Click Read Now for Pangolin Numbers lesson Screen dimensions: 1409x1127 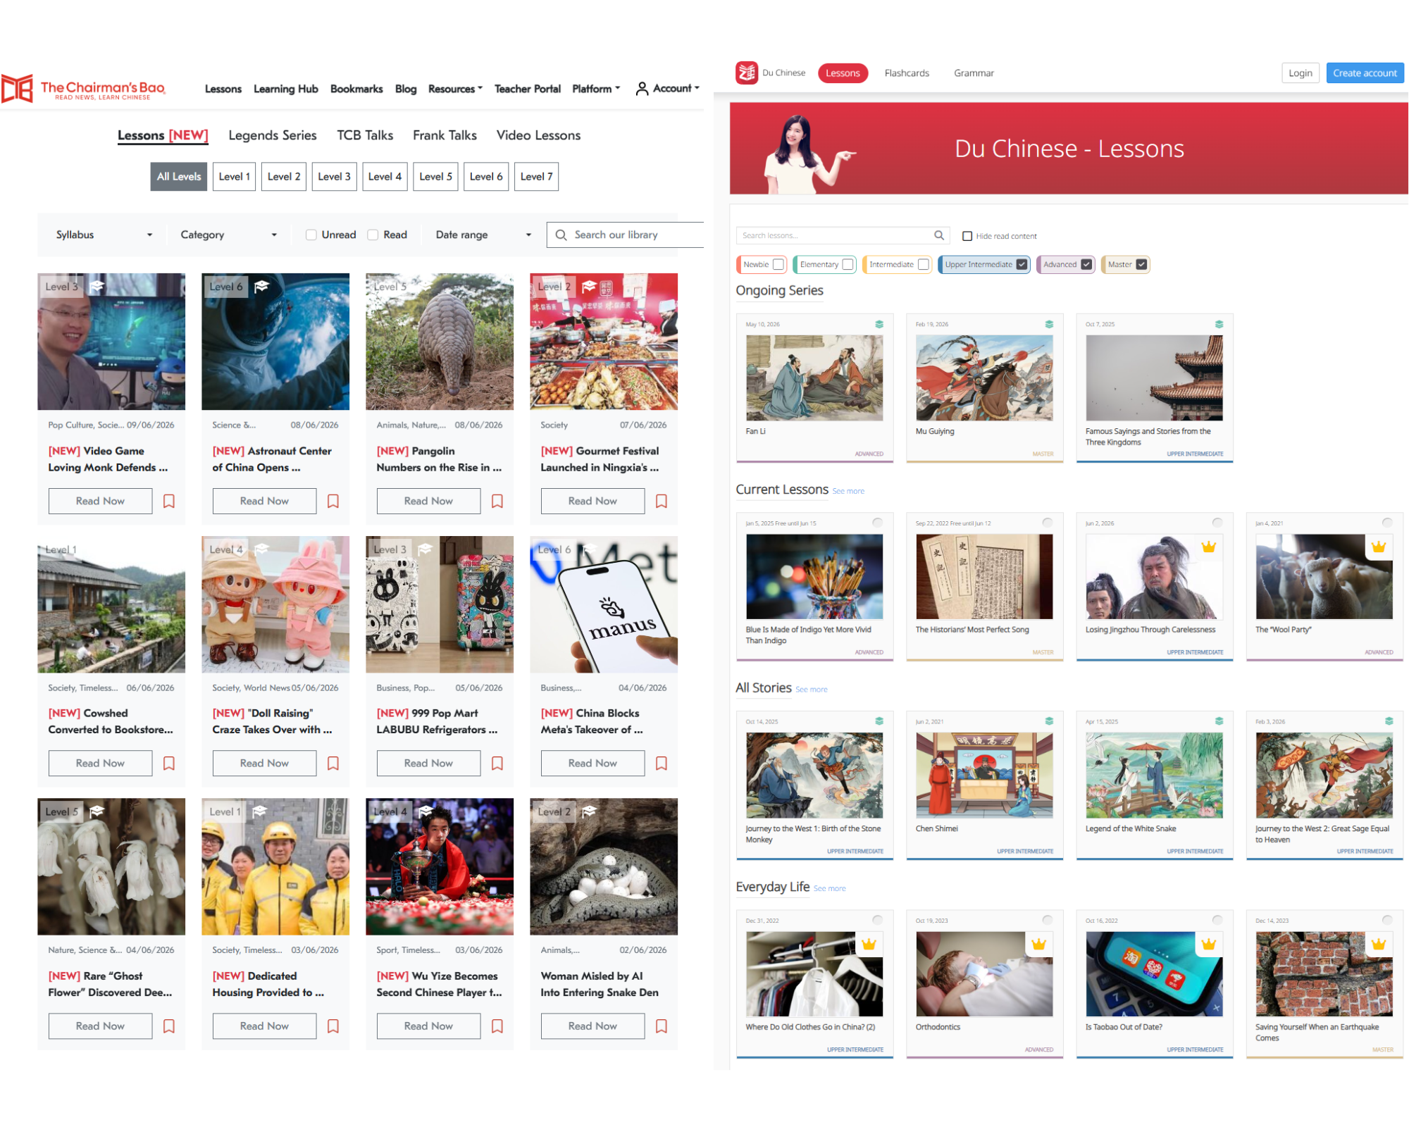tap(428, 501)
